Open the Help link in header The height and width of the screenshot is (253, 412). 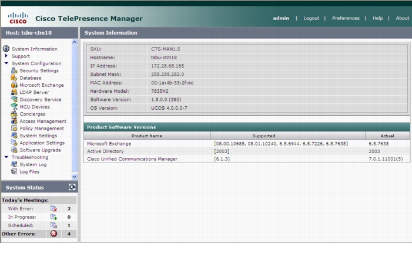[x=377, y=18]
